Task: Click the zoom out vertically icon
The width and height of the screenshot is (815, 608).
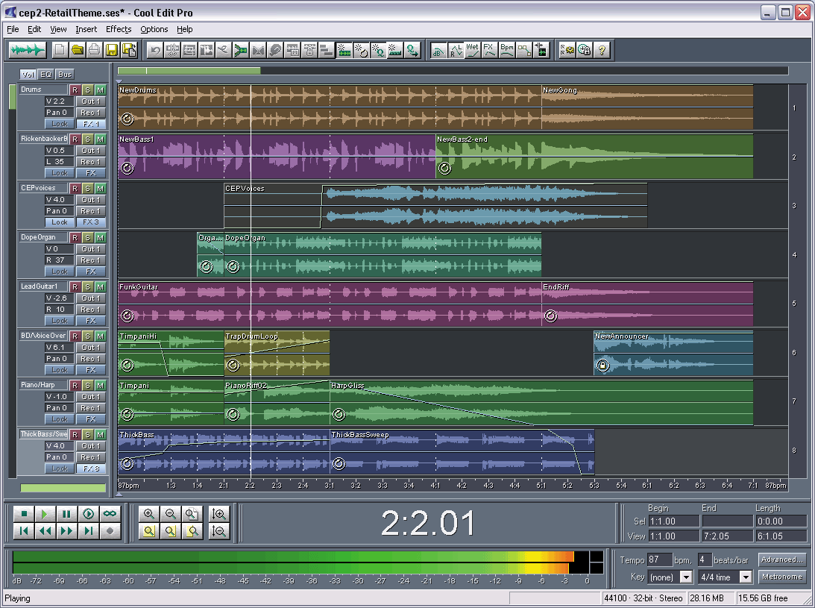Action: pos(219,531)
